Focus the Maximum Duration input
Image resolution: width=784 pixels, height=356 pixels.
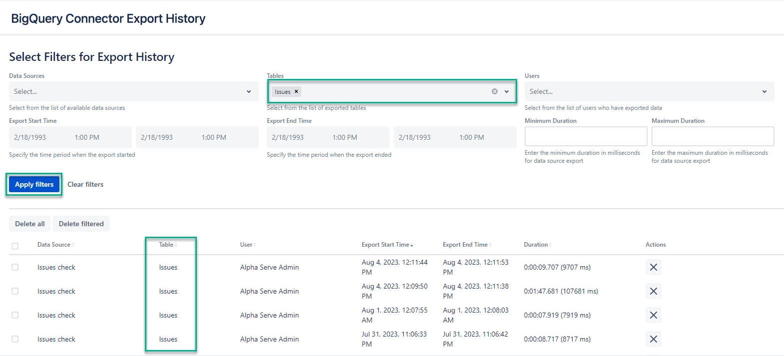tap(713, 136)
